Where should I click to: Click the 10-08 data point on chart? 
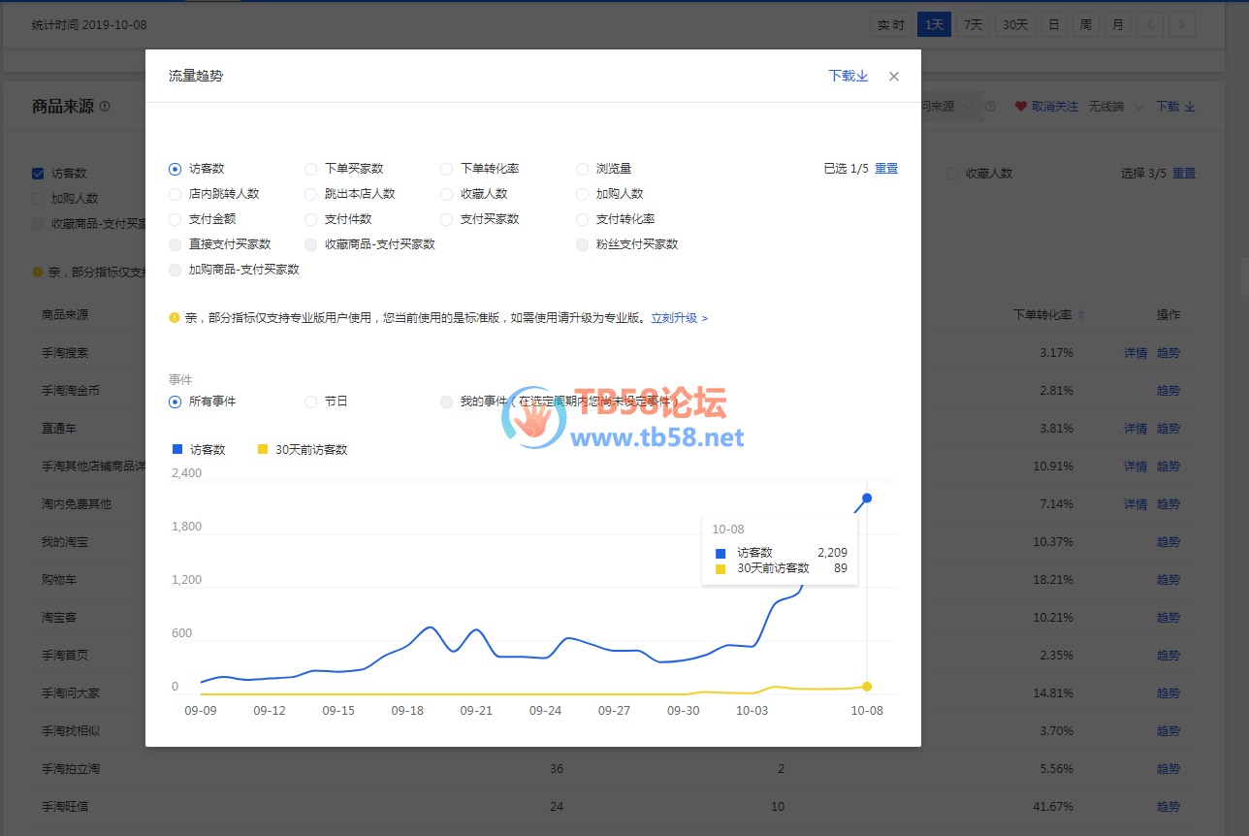point(867,498)
